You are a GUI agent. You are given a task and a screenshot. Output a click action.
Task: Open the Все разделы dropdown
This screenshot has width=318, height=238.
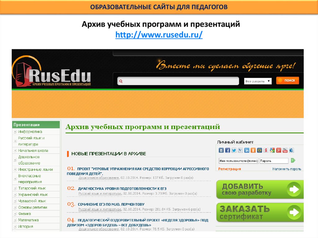coord(258,81)
